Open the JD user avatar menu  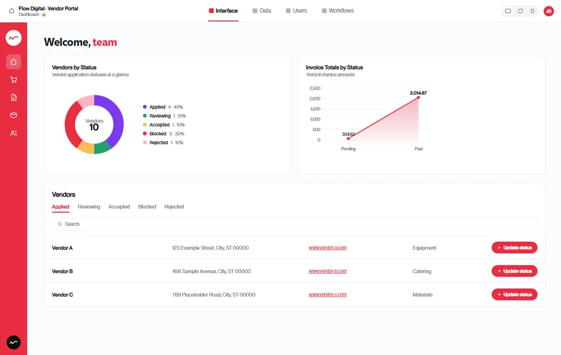(x=549, y=11)
